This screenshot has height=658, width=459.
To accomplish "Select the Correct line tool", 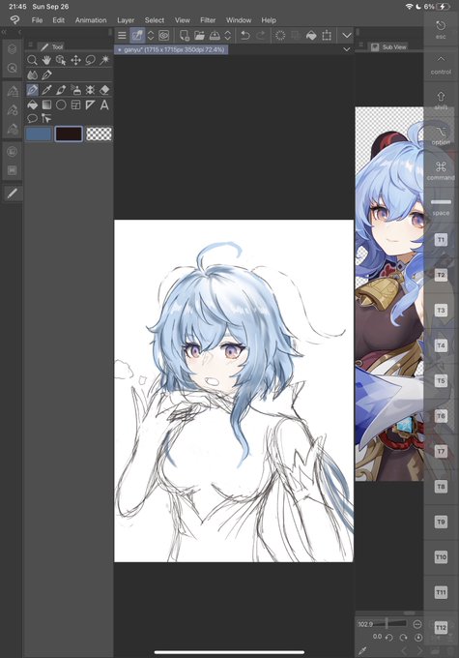I will point(46,118).
